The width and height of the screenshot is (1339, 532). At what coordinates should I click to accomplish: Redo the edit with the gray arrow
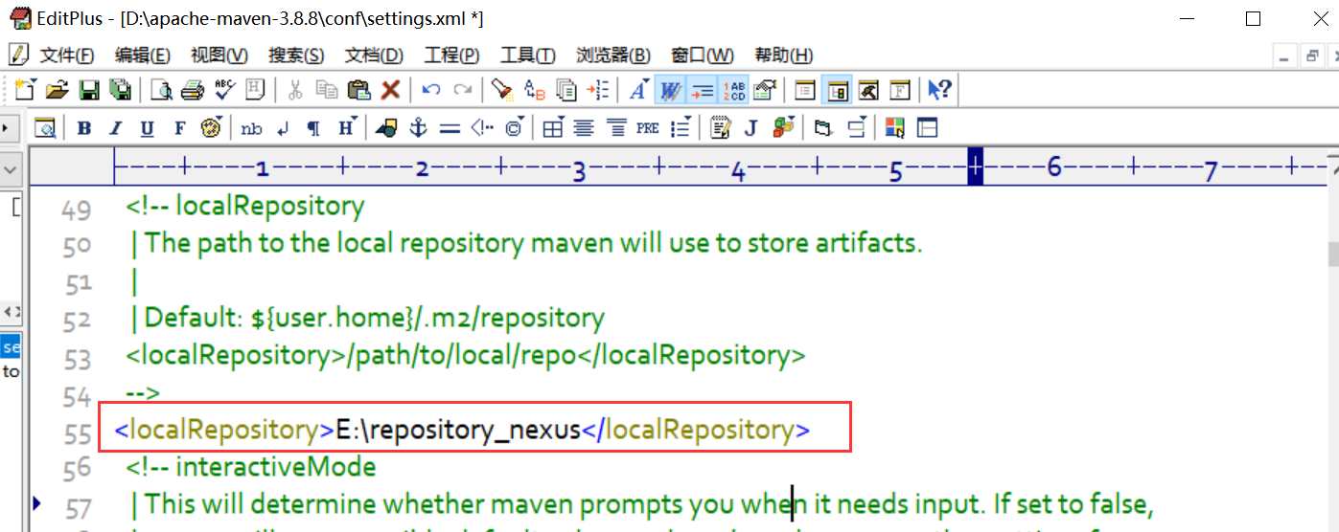(463, 90)
